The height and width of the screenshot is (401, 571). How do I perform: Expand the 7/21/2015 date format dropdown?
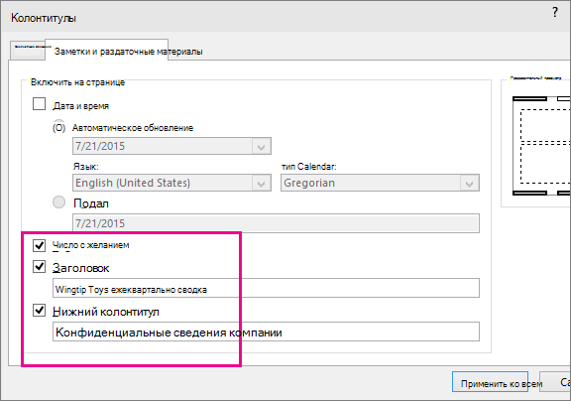tap(171, 146)
